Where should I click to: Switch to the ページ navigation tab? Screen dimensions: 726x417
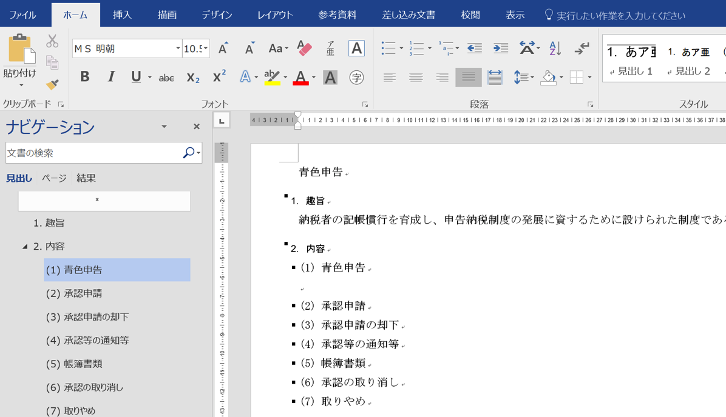54,178
